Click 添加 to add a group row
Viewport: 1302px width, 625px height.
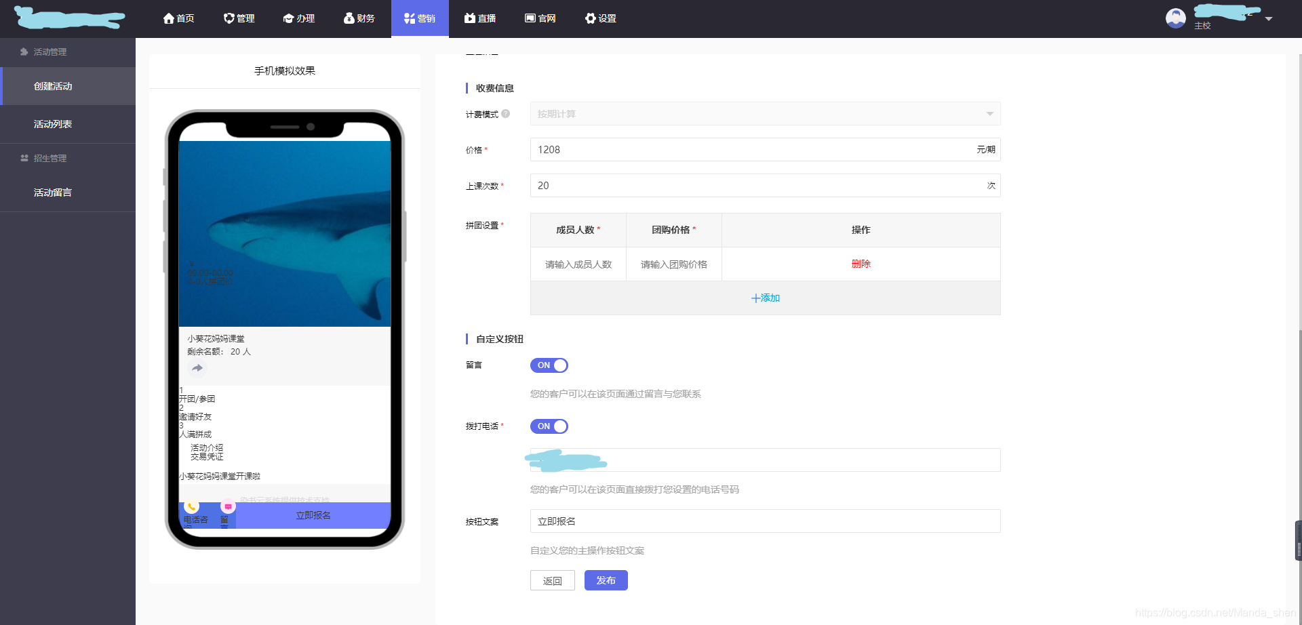pyautogui.click(x=766, y=298)
